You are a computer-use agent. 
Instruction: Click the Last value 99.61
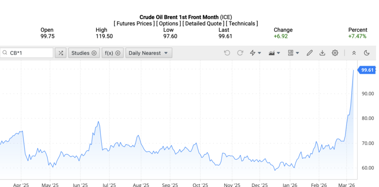[x=226, y=37]
